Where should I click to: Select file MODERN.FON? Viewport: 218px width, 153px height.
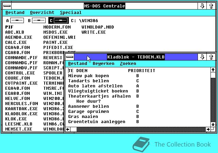[57, 27]
